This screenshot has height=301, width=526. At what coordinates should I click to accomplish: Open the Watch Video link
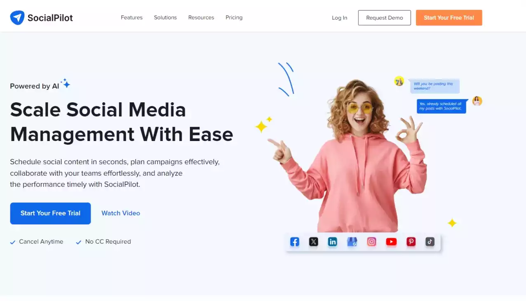tap(121, 213)
